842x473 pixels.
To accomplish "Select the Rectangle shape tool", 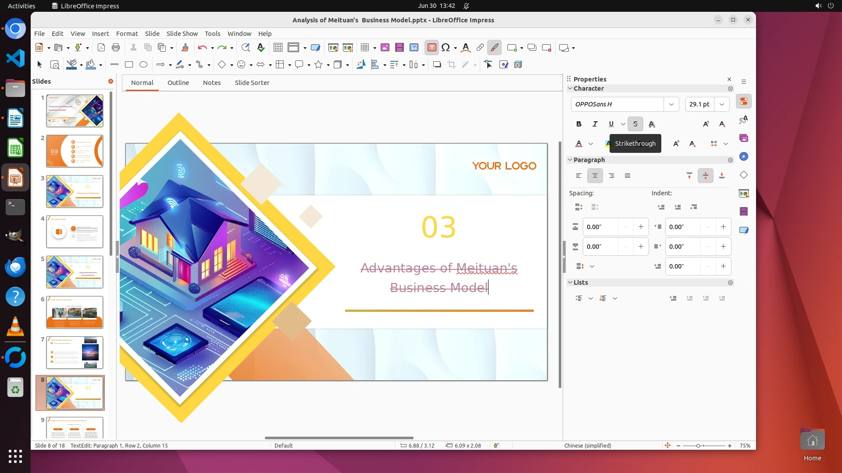I will coord(128,65).
